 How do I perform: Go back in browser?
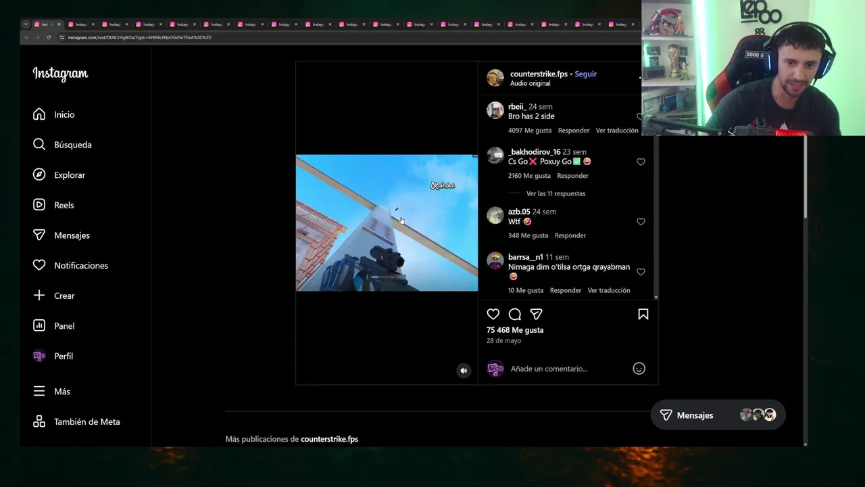coord(27,37)
